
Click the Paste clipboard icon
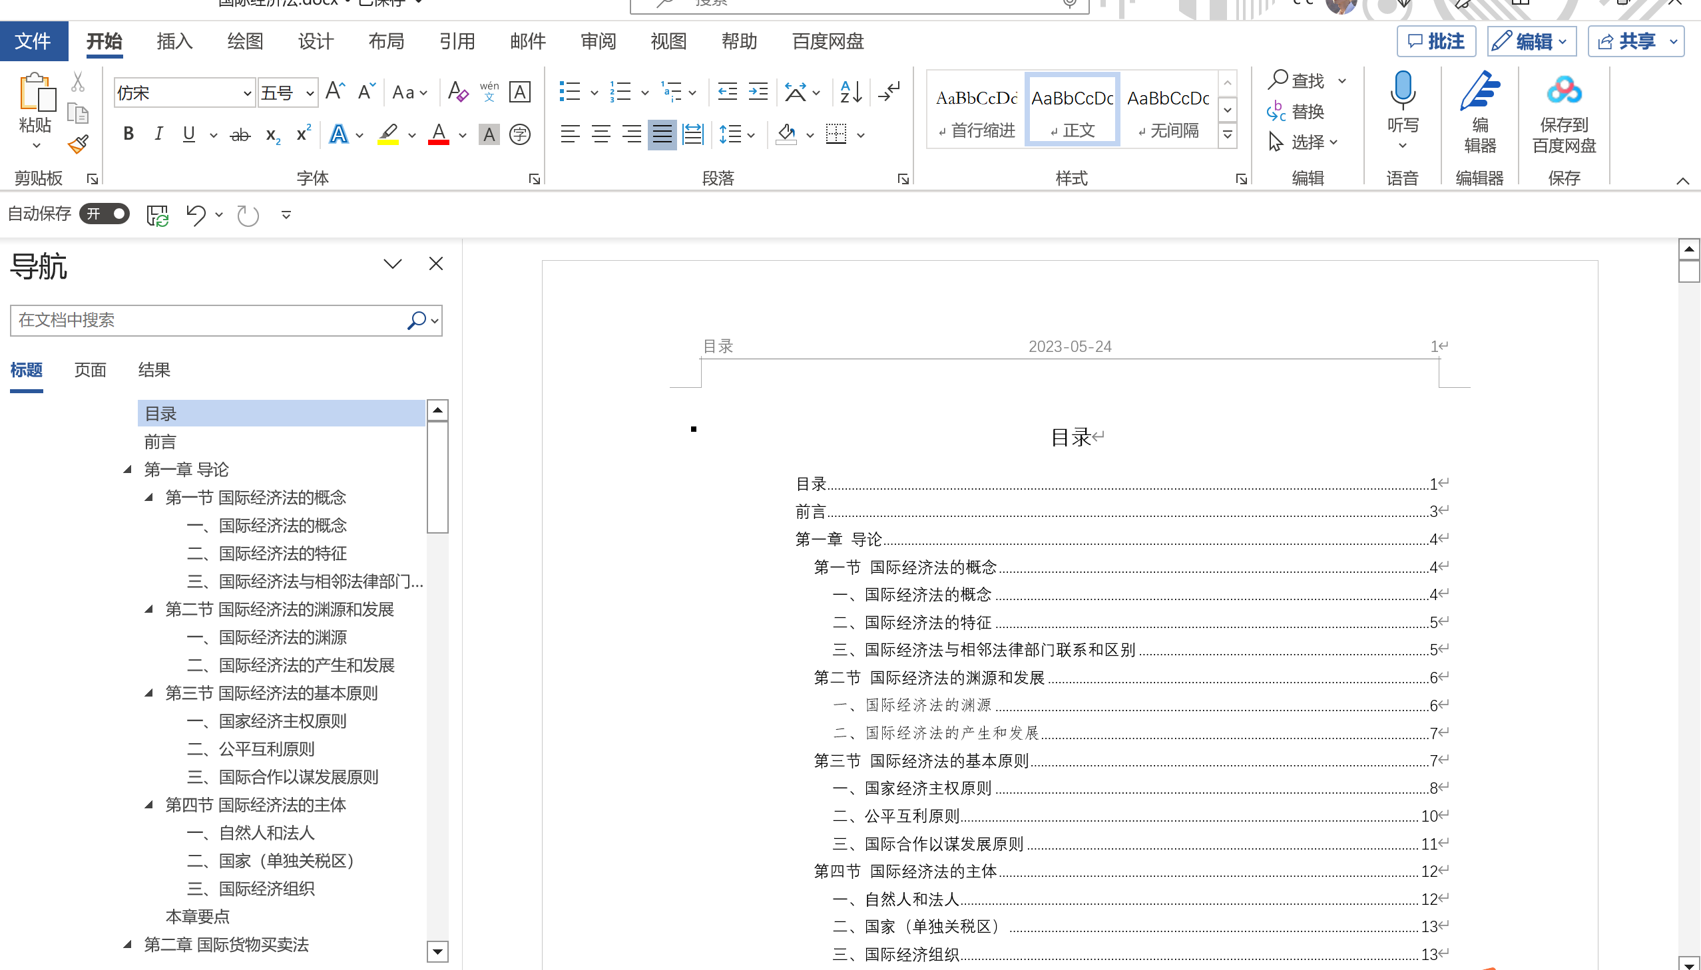pyautogui.click(x=37, y=92)
